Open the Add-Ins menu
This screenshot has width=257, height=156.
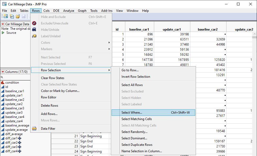click(x=107, y=11)
